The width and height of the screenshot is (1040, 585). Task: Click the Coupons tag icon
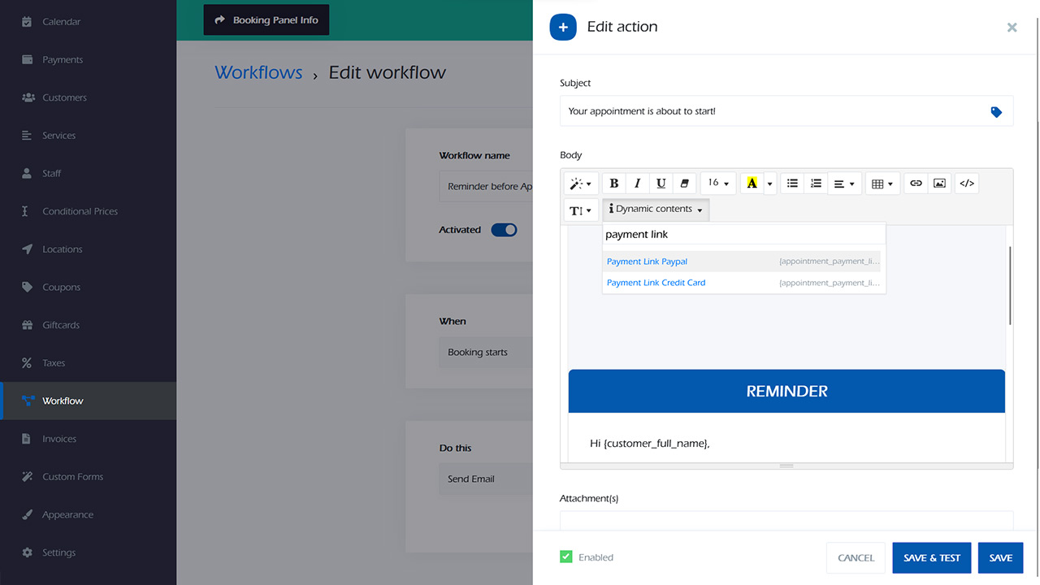(27, 287)
